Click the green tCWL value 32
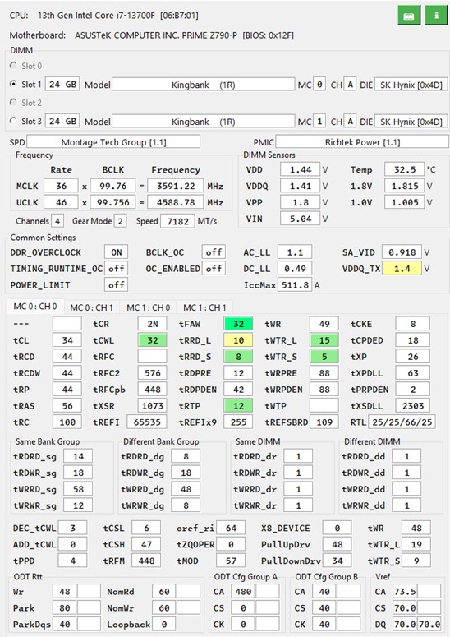 (153, 340)
